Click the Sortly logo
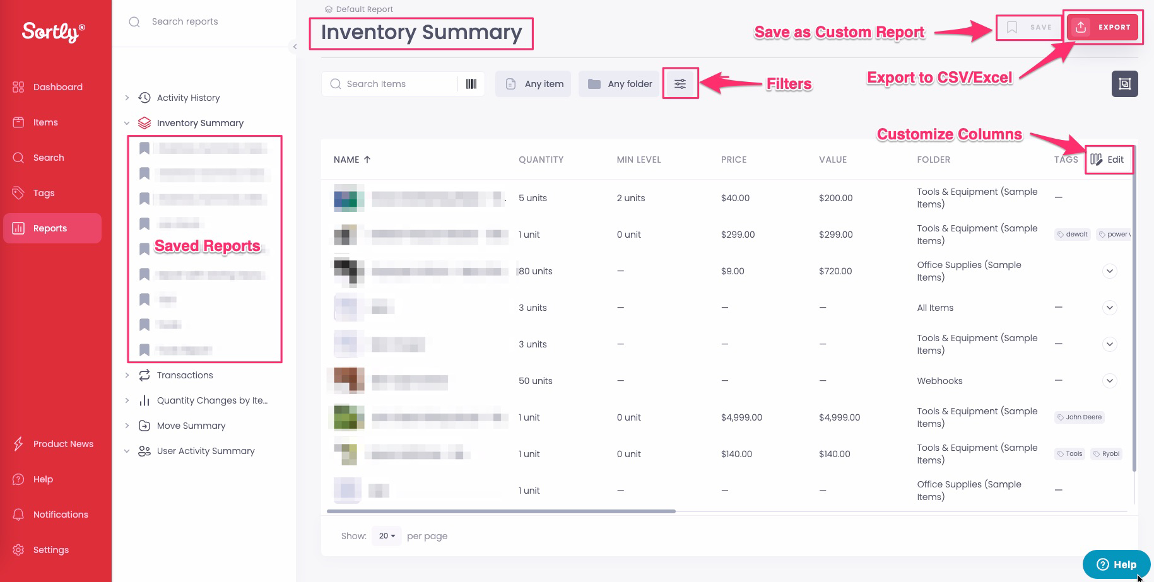Viewport: 1154px width, 582px height. pos(54,32)
